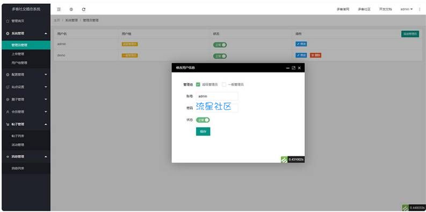Click the 主页 breadcrumb
The image size is (426, 212).
tap(57, 20)
